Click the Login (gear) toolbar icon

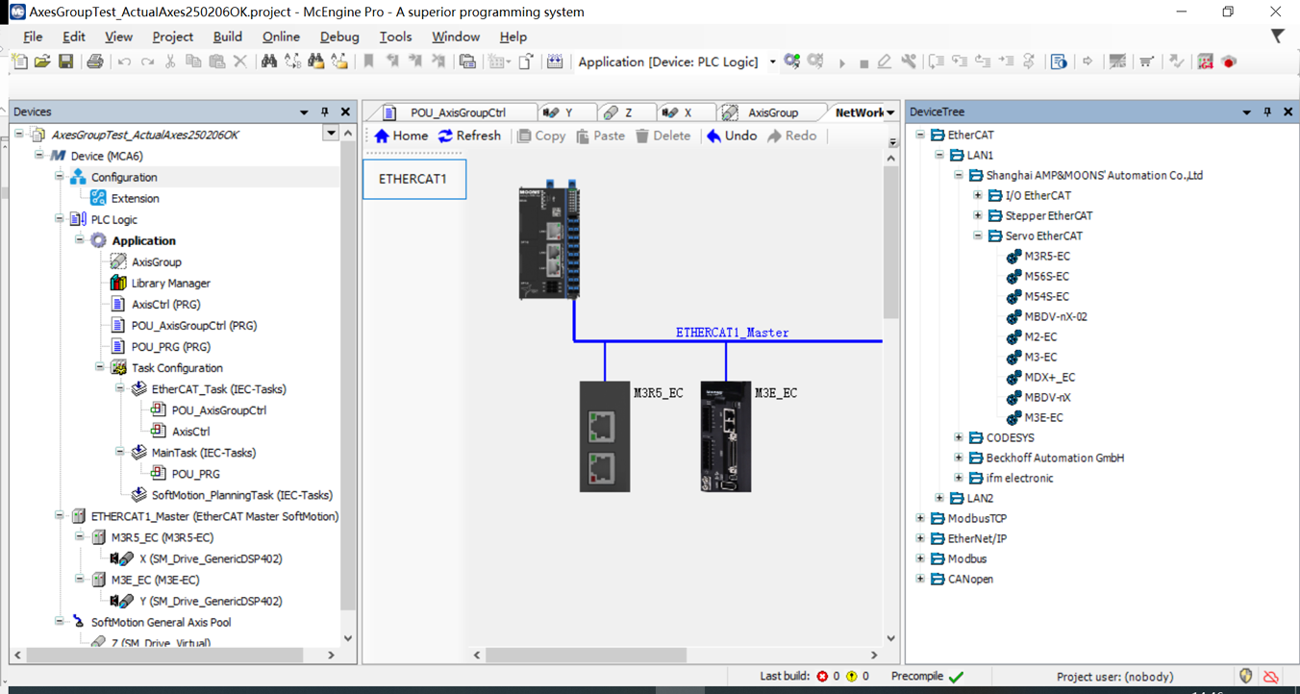point(791,62)
